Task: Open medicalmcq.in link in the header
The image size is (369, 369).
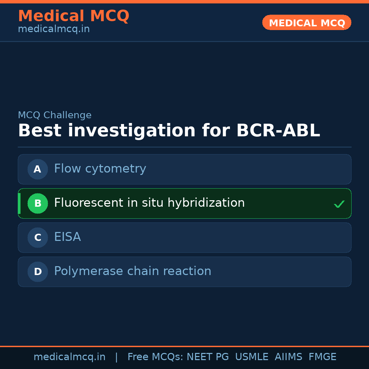Action: coord(54,29)
